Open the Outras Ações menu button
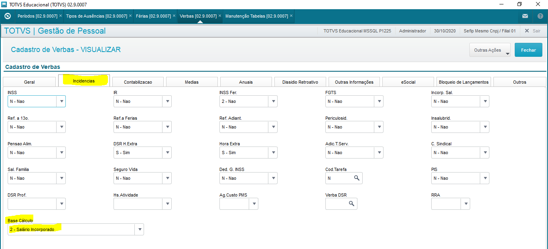The height and width of the screenshot is (249, 548). pyautogui.click(x=490, y=50)
